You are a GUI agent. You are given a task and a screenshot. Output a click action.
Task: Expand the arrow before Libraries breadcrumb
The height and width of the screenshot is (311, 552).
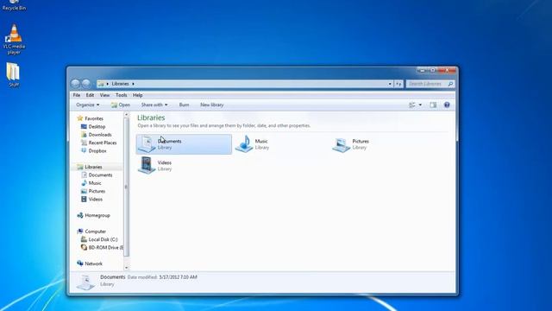coord(107,84)
